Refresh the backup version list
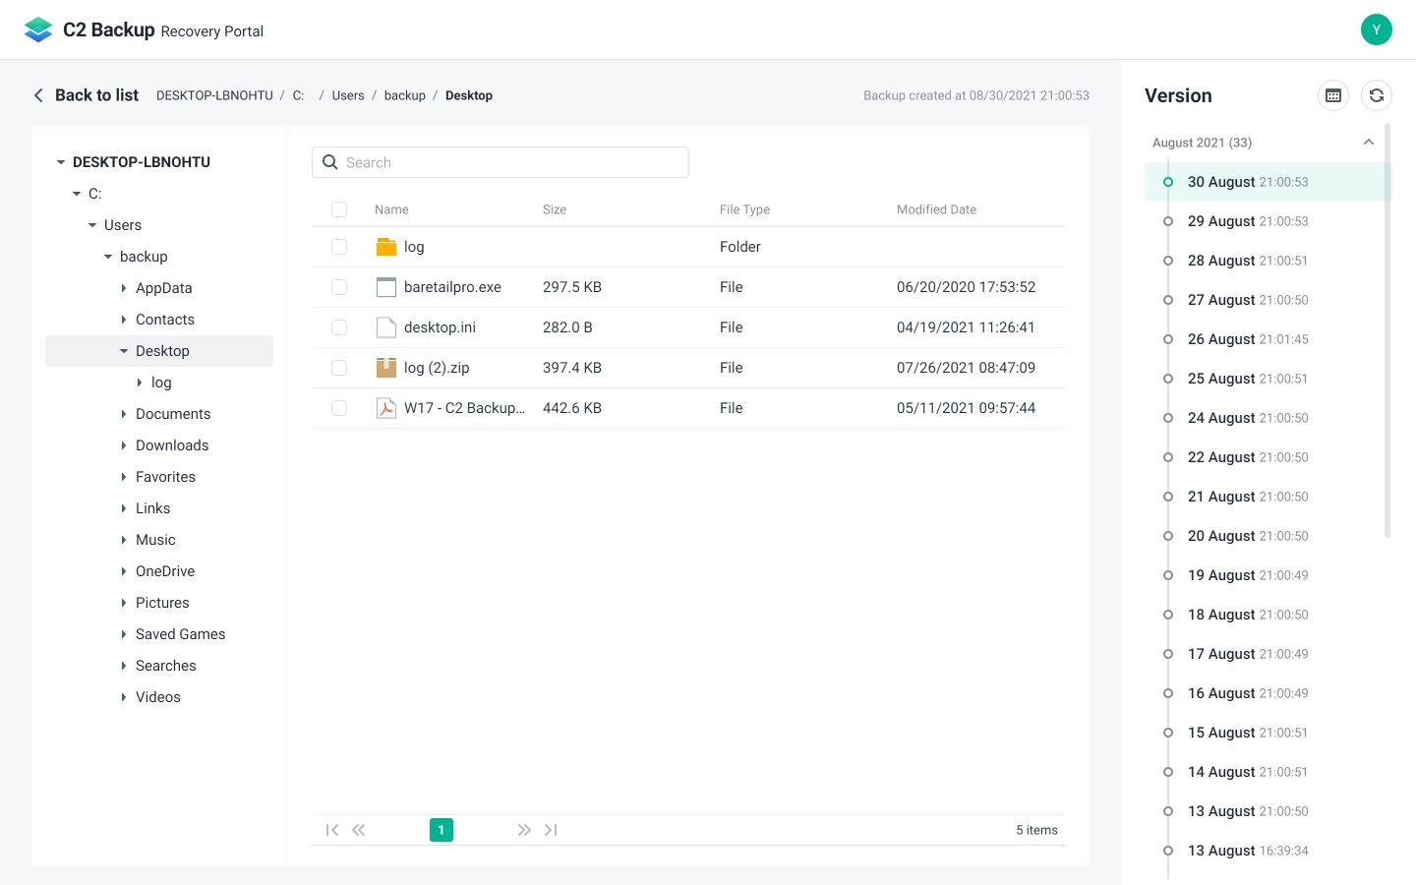 [x=1377, y=95]
